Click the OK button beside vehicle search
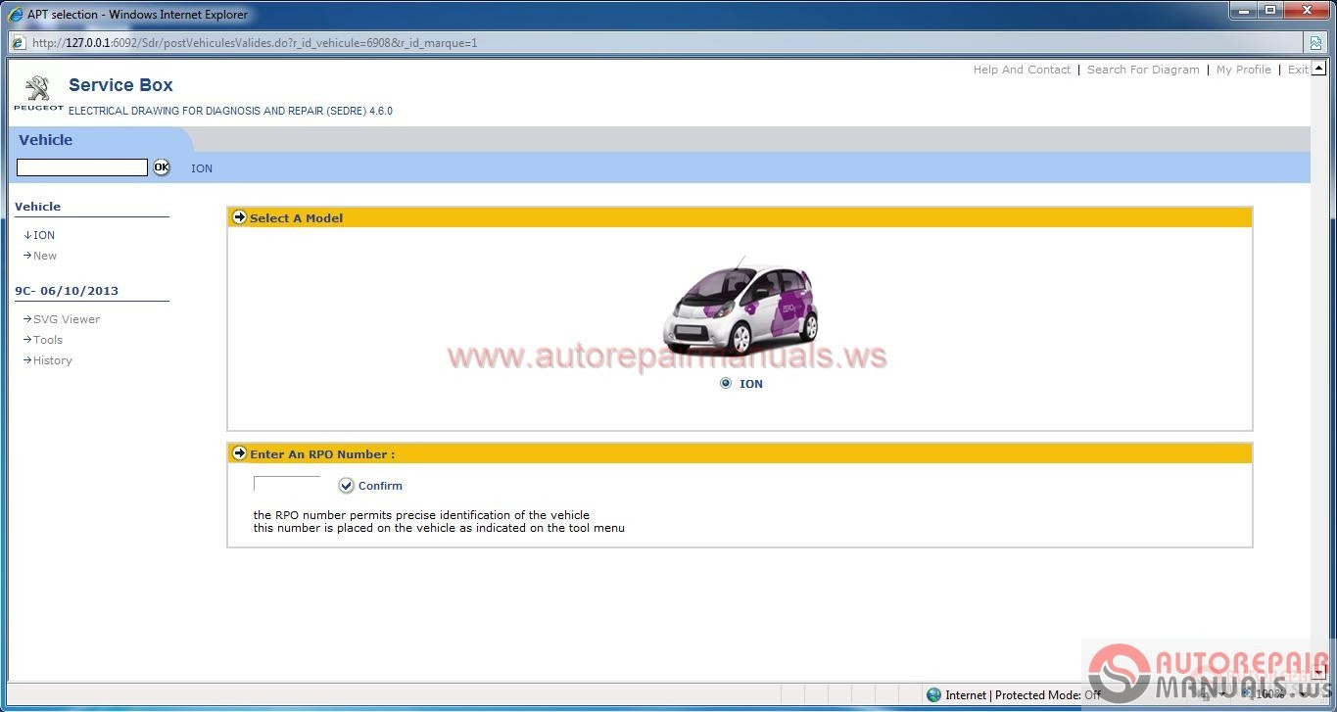This screenshot has height=712, width=1337. [161, 167]
